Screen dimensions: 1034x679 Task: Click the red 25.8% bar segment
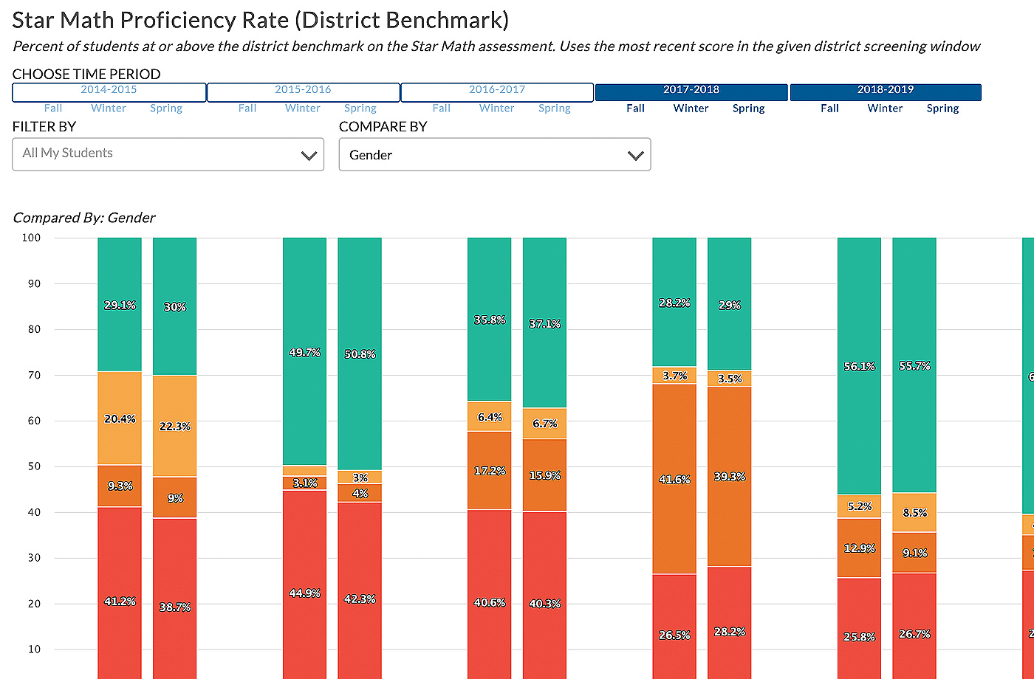[x=860, y=628]
